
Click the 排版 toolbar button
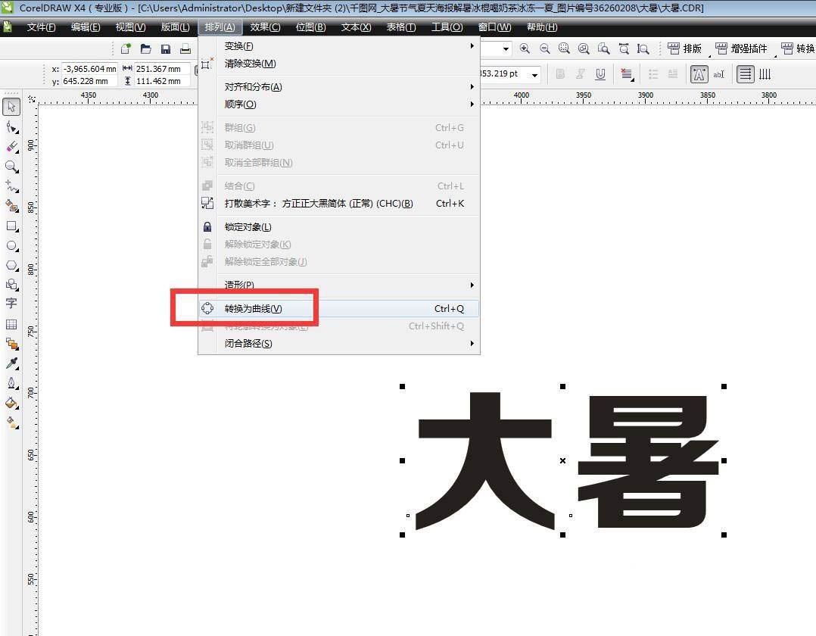(685, 48)
